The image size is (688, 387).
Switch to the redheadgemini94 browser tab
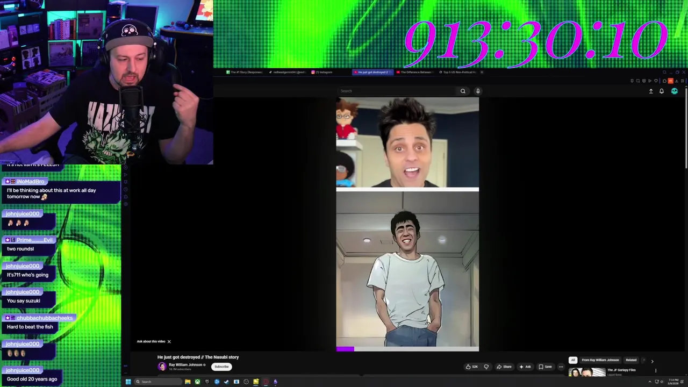pos(288,72)
